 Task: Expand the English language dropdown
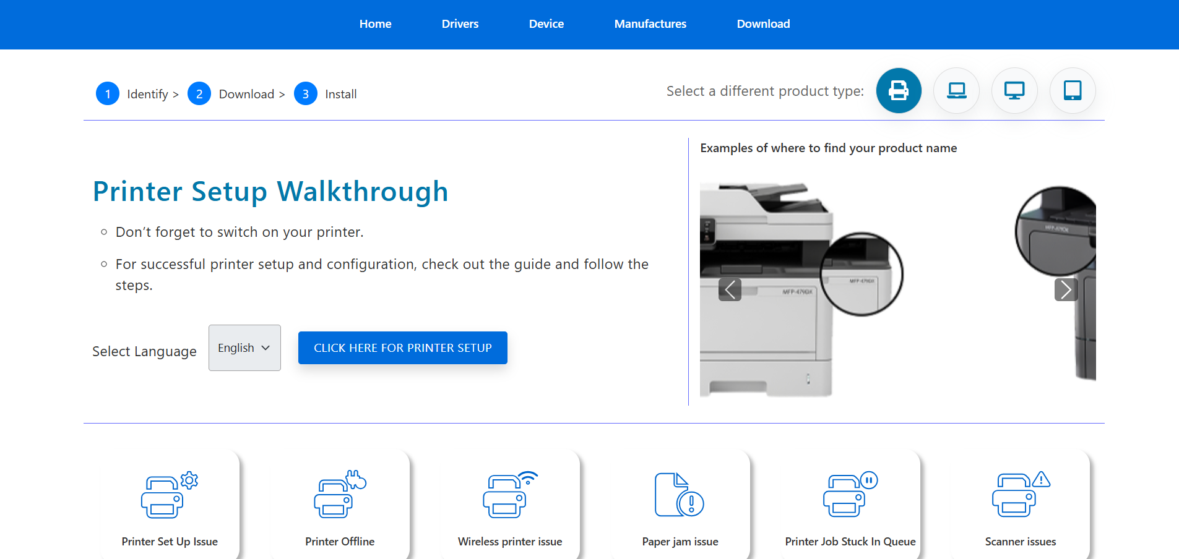pyautogui.click(x=244, y=348)
